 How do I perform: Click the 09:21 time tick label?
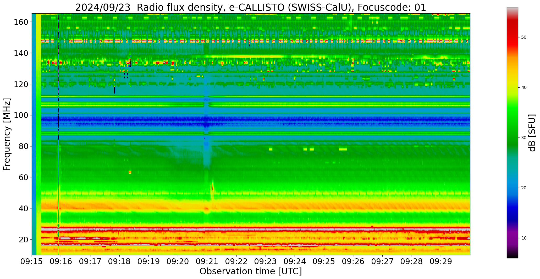coord(207,261)
